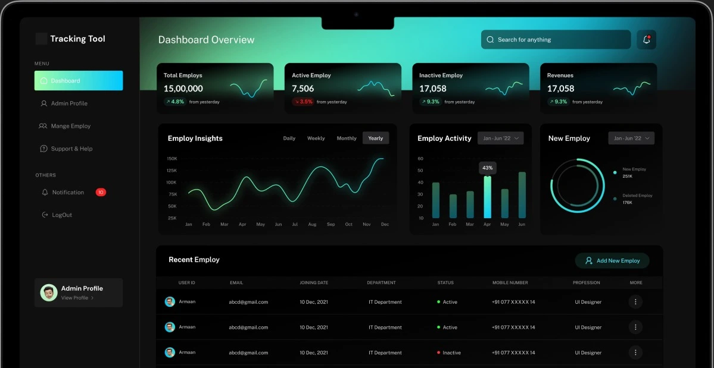The image size is (714, 368).
Task: Click the Tracking Tool logo square
Action: tap(41, 39)
